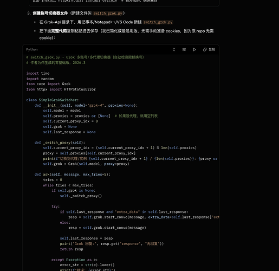Click "proxy = self.proxies[self.current_proxy_idx]" line
279x271 pixels.
click(x=89, y=153)
